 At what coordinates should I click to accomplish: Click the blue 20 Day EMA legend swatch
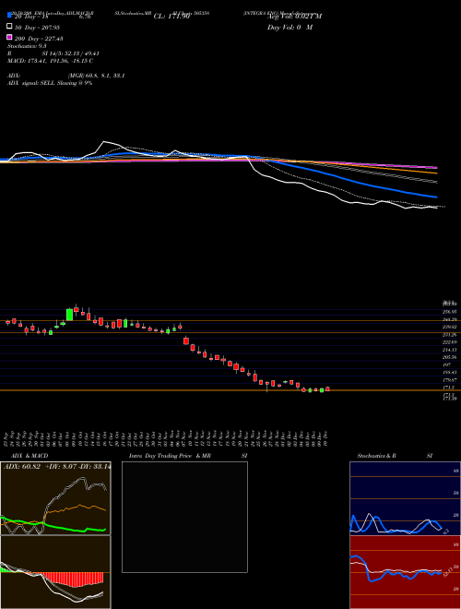click(x=9, y=15)
